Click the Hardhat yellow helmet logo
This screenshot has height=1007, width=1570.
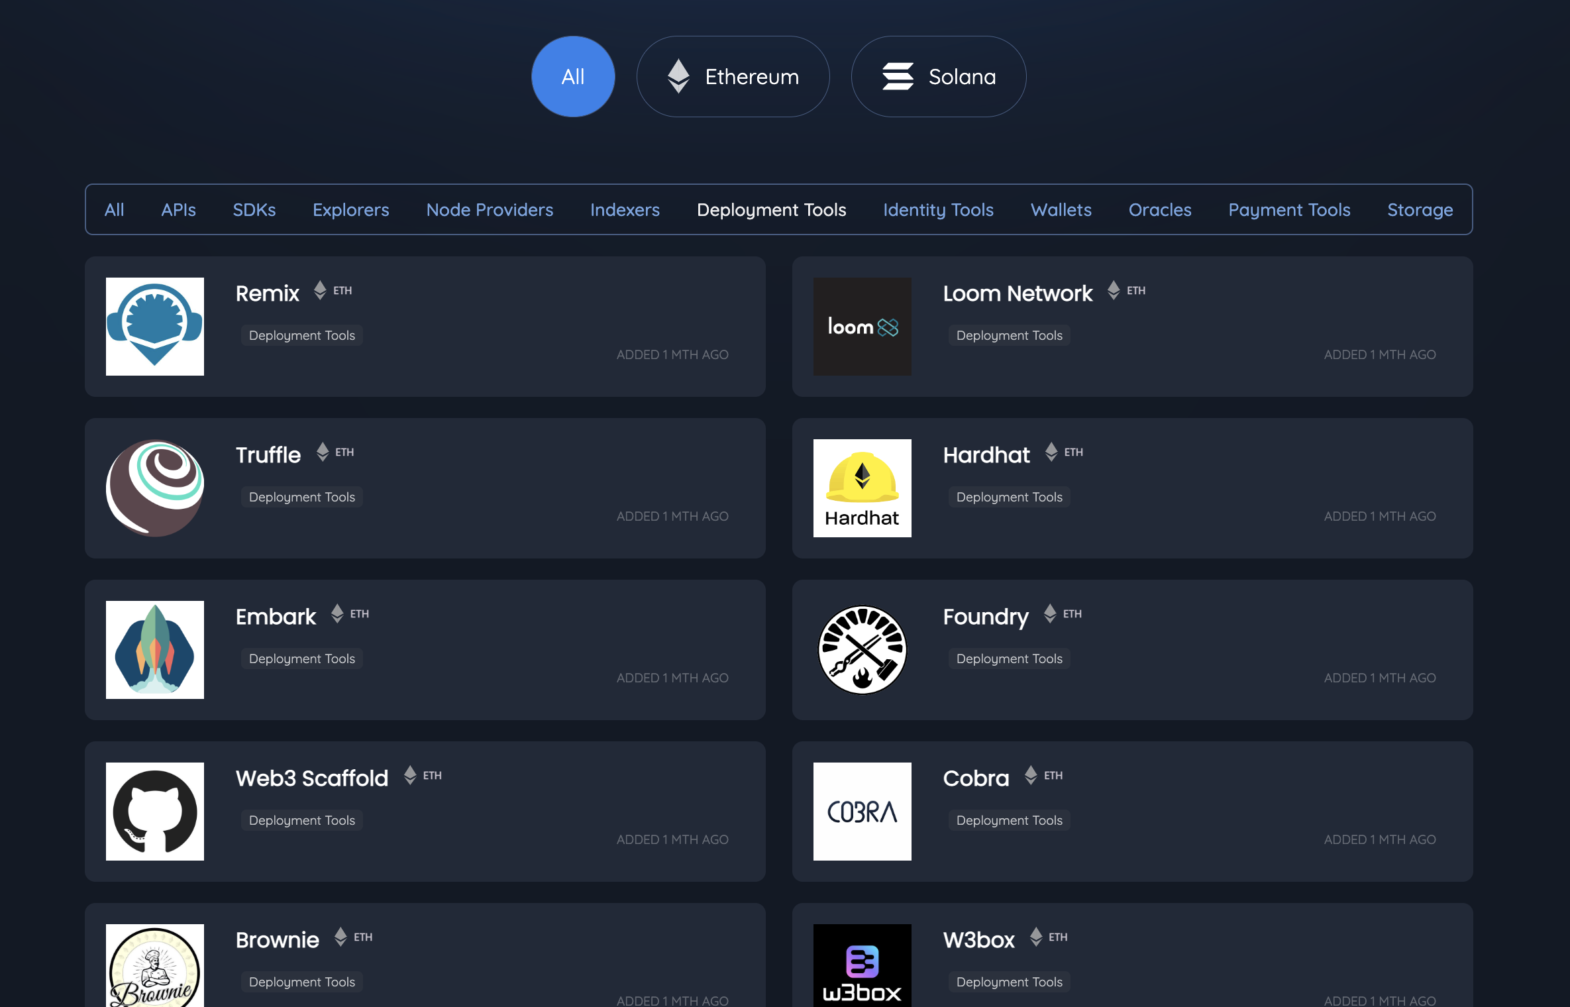pos(863,488)
